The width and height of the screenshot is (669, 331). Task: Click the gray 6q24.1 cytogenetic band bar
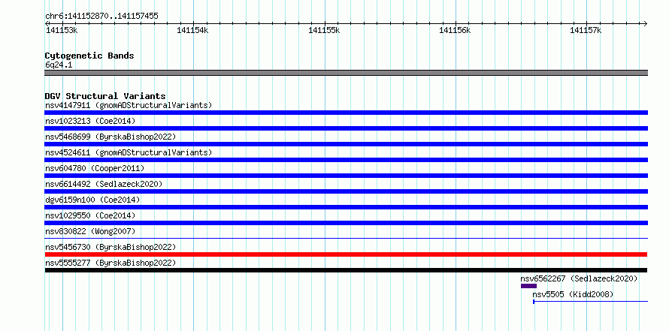pos(346,73)
